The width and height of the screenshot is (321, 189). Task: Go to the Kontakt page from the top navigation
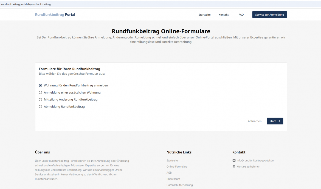tap(223, 14)
